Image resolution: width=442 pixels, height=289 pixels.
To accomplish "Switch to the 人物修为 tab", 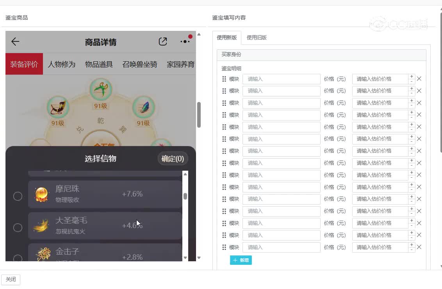I will point(61,64).
